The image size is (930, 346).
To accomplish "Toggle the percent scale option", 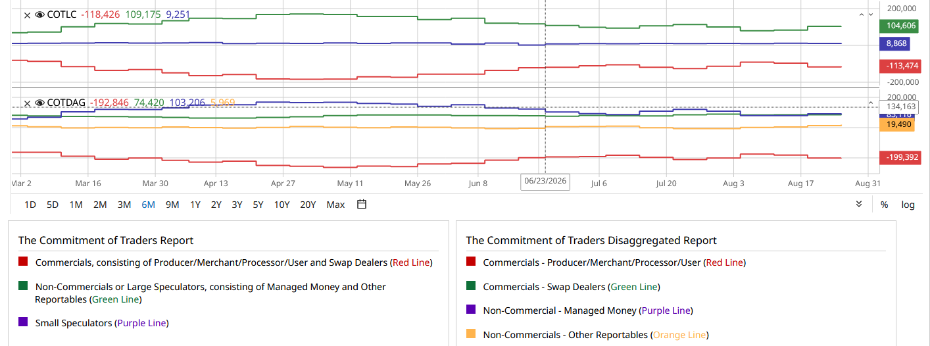I will (885, 205).
